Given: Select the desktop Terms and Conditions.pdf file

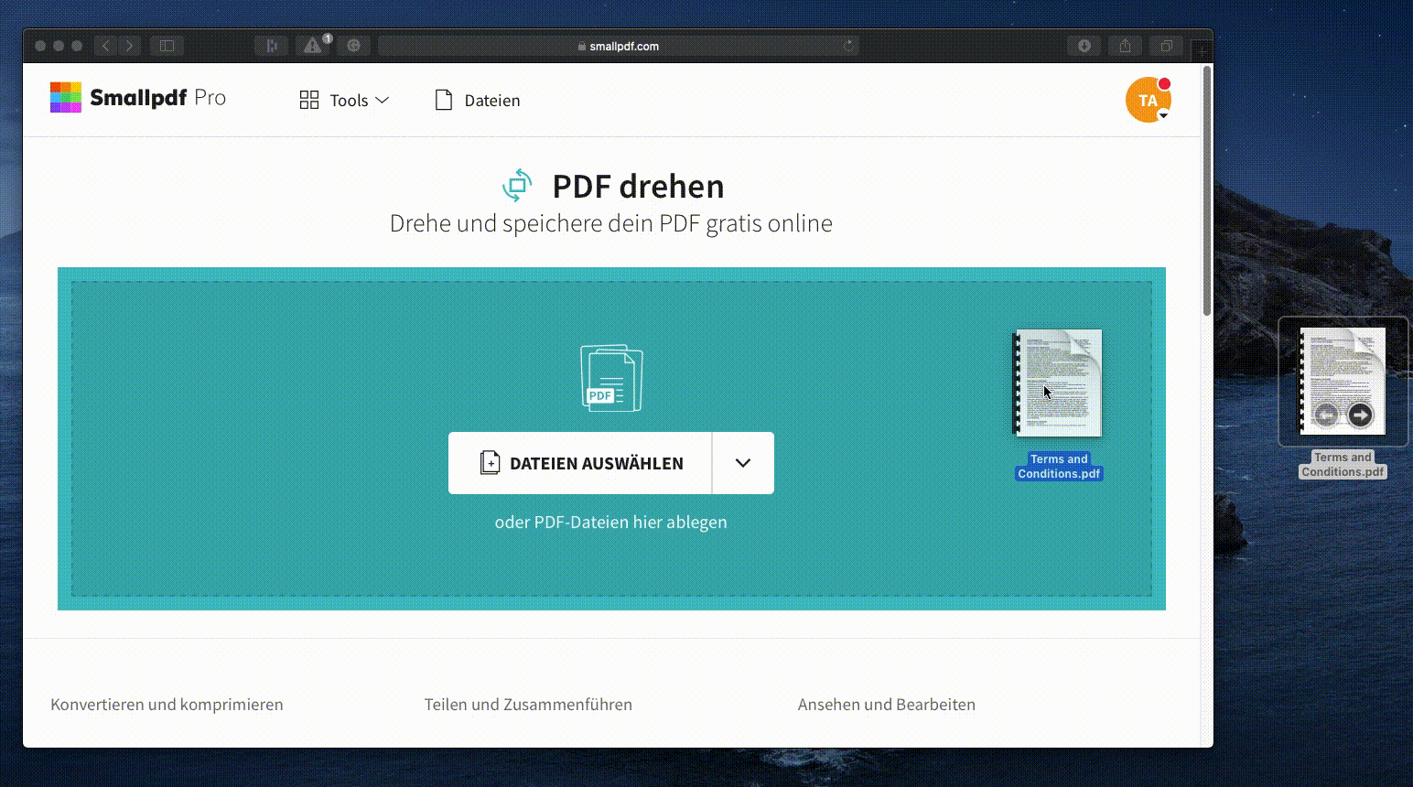Looking at the screenshot, I should (x=1343, y=382).
